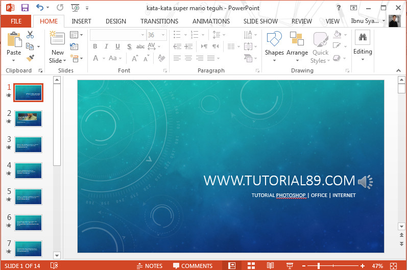Copy the selection to the clipboard
407x270 pixels.
[x=30, y=46]
